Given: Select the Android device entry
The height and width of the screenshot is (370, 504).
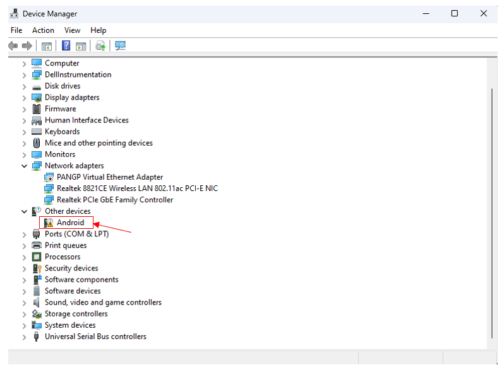Looking at the screenshot, I should pos(70,223).
